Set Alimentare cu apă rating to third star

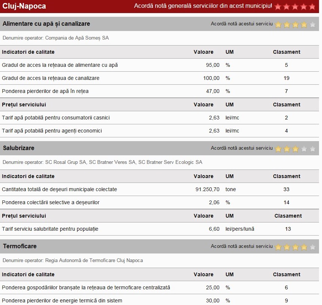[x=295, y=24]
